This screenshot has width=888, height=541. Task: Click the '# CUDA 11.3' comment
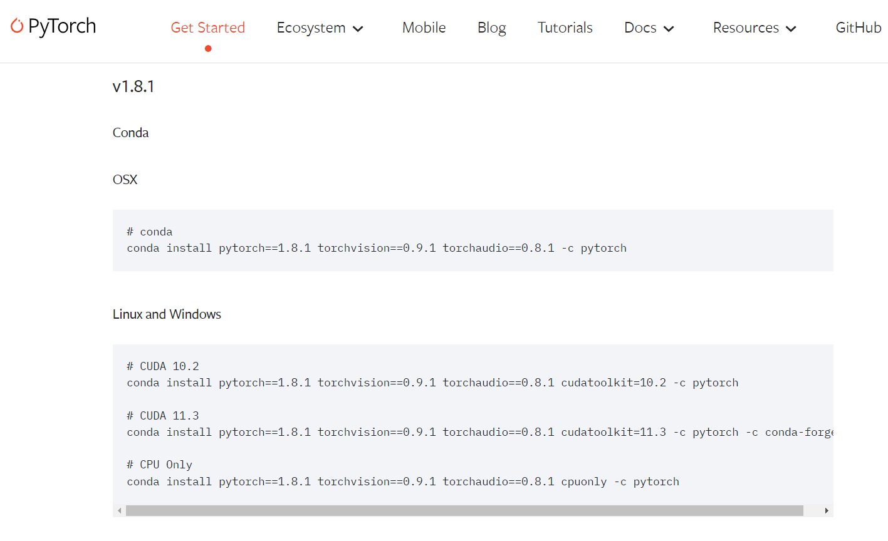[163, 416]
